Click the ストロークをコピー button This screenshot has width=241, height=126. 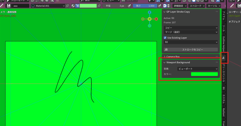[x=191, y=50]
